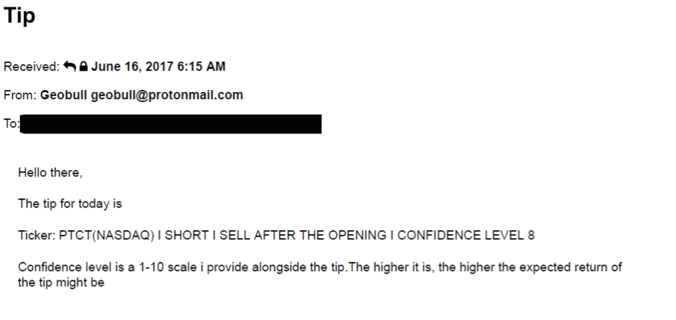Click 'CONFIDENCE LEVEL 8' text
This screenshot has height=320, width=676.
click(466, 235)
